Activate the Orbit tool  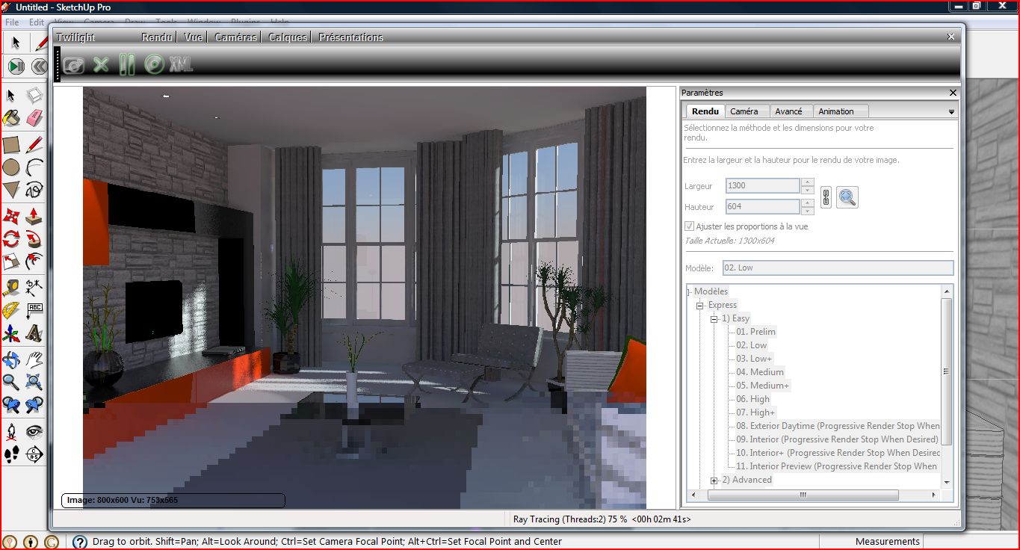[x=11, y=359]
